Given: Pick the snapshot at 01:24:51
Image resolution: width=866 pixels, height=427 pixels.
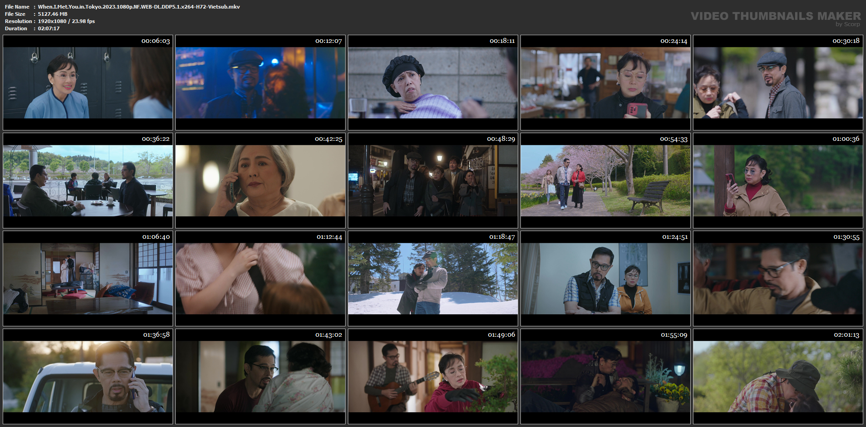Looking at the screenshot, I should (x=605, y=278).
